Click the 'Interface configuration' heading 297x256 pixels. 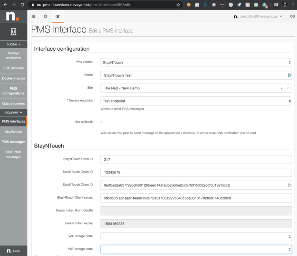click(x=62, y=49)
